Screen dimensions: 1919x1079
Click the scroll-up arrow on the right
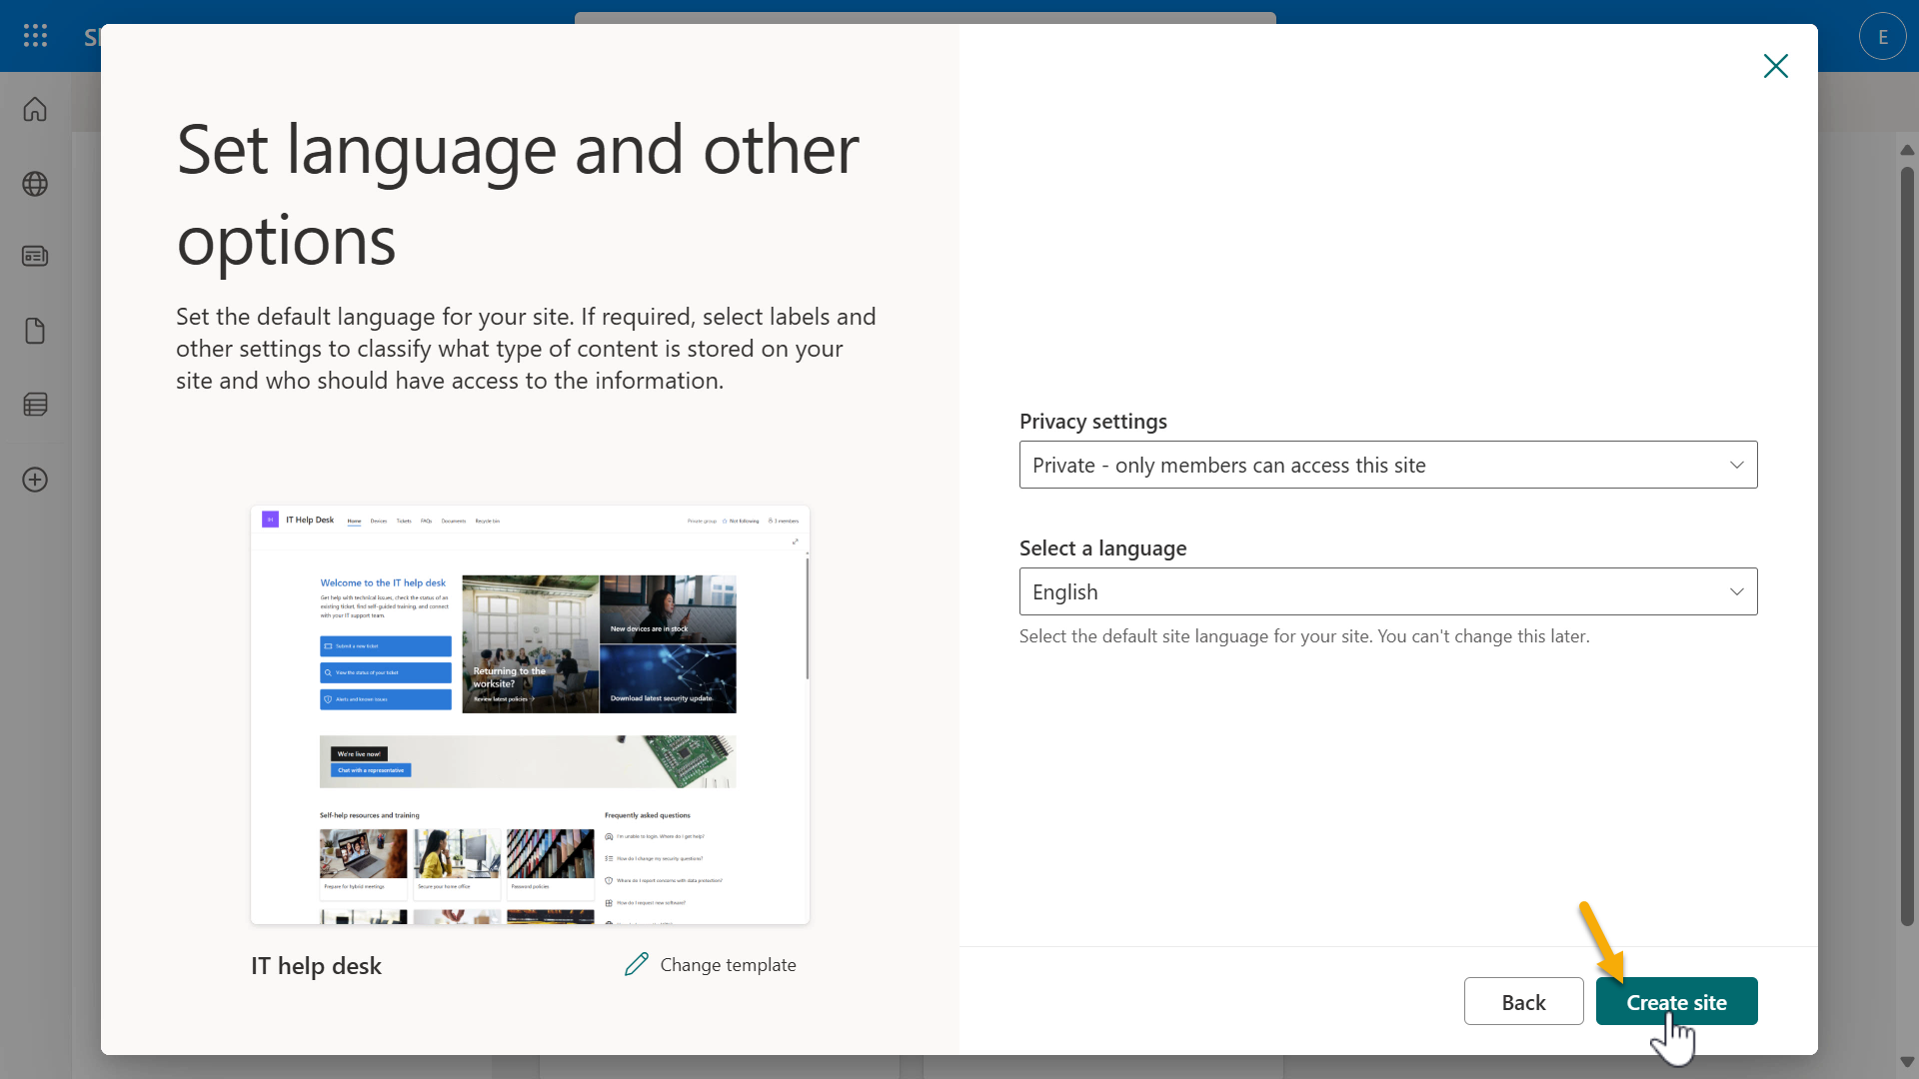pyautogui.click(x=1907, y=150)
